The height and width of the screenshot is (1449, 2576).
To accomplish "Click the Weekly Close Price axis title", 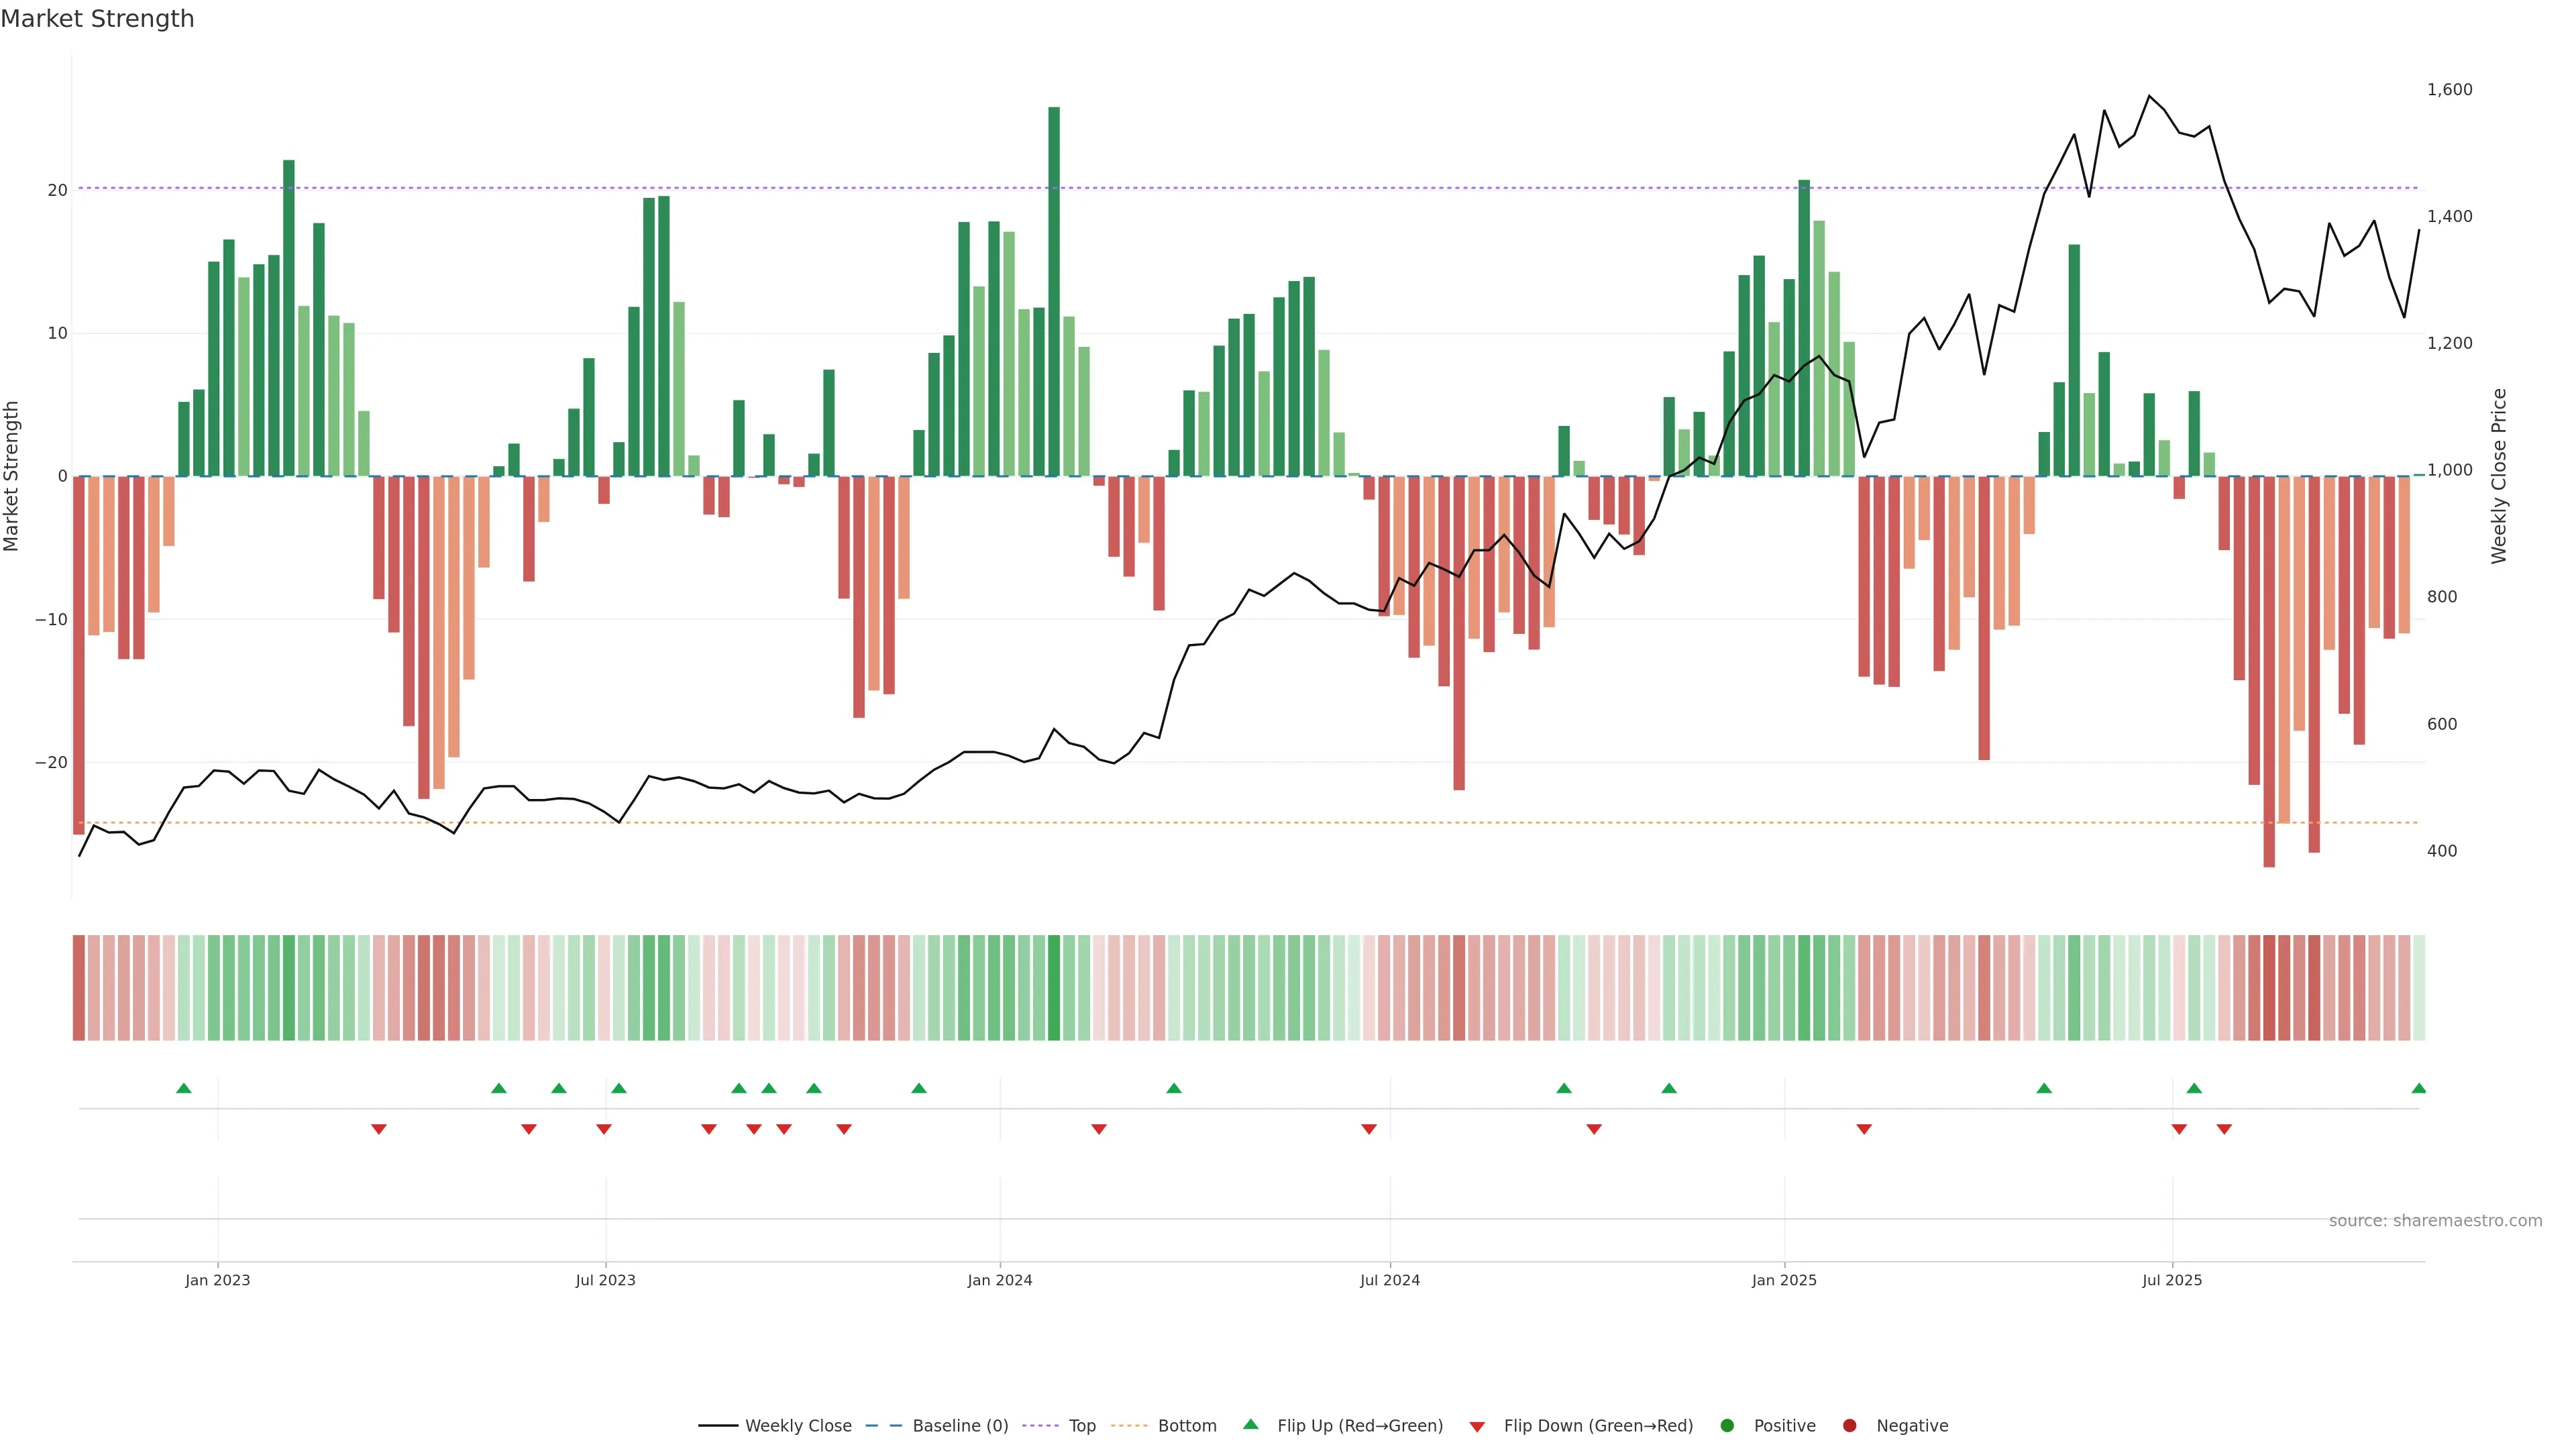I will [x=2499, y=476].
